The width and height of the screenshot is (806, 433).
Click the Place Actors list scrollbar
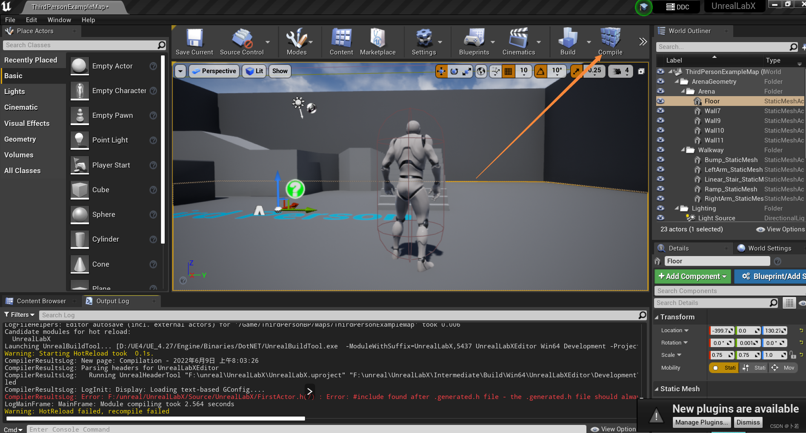[x=163, y=149]
